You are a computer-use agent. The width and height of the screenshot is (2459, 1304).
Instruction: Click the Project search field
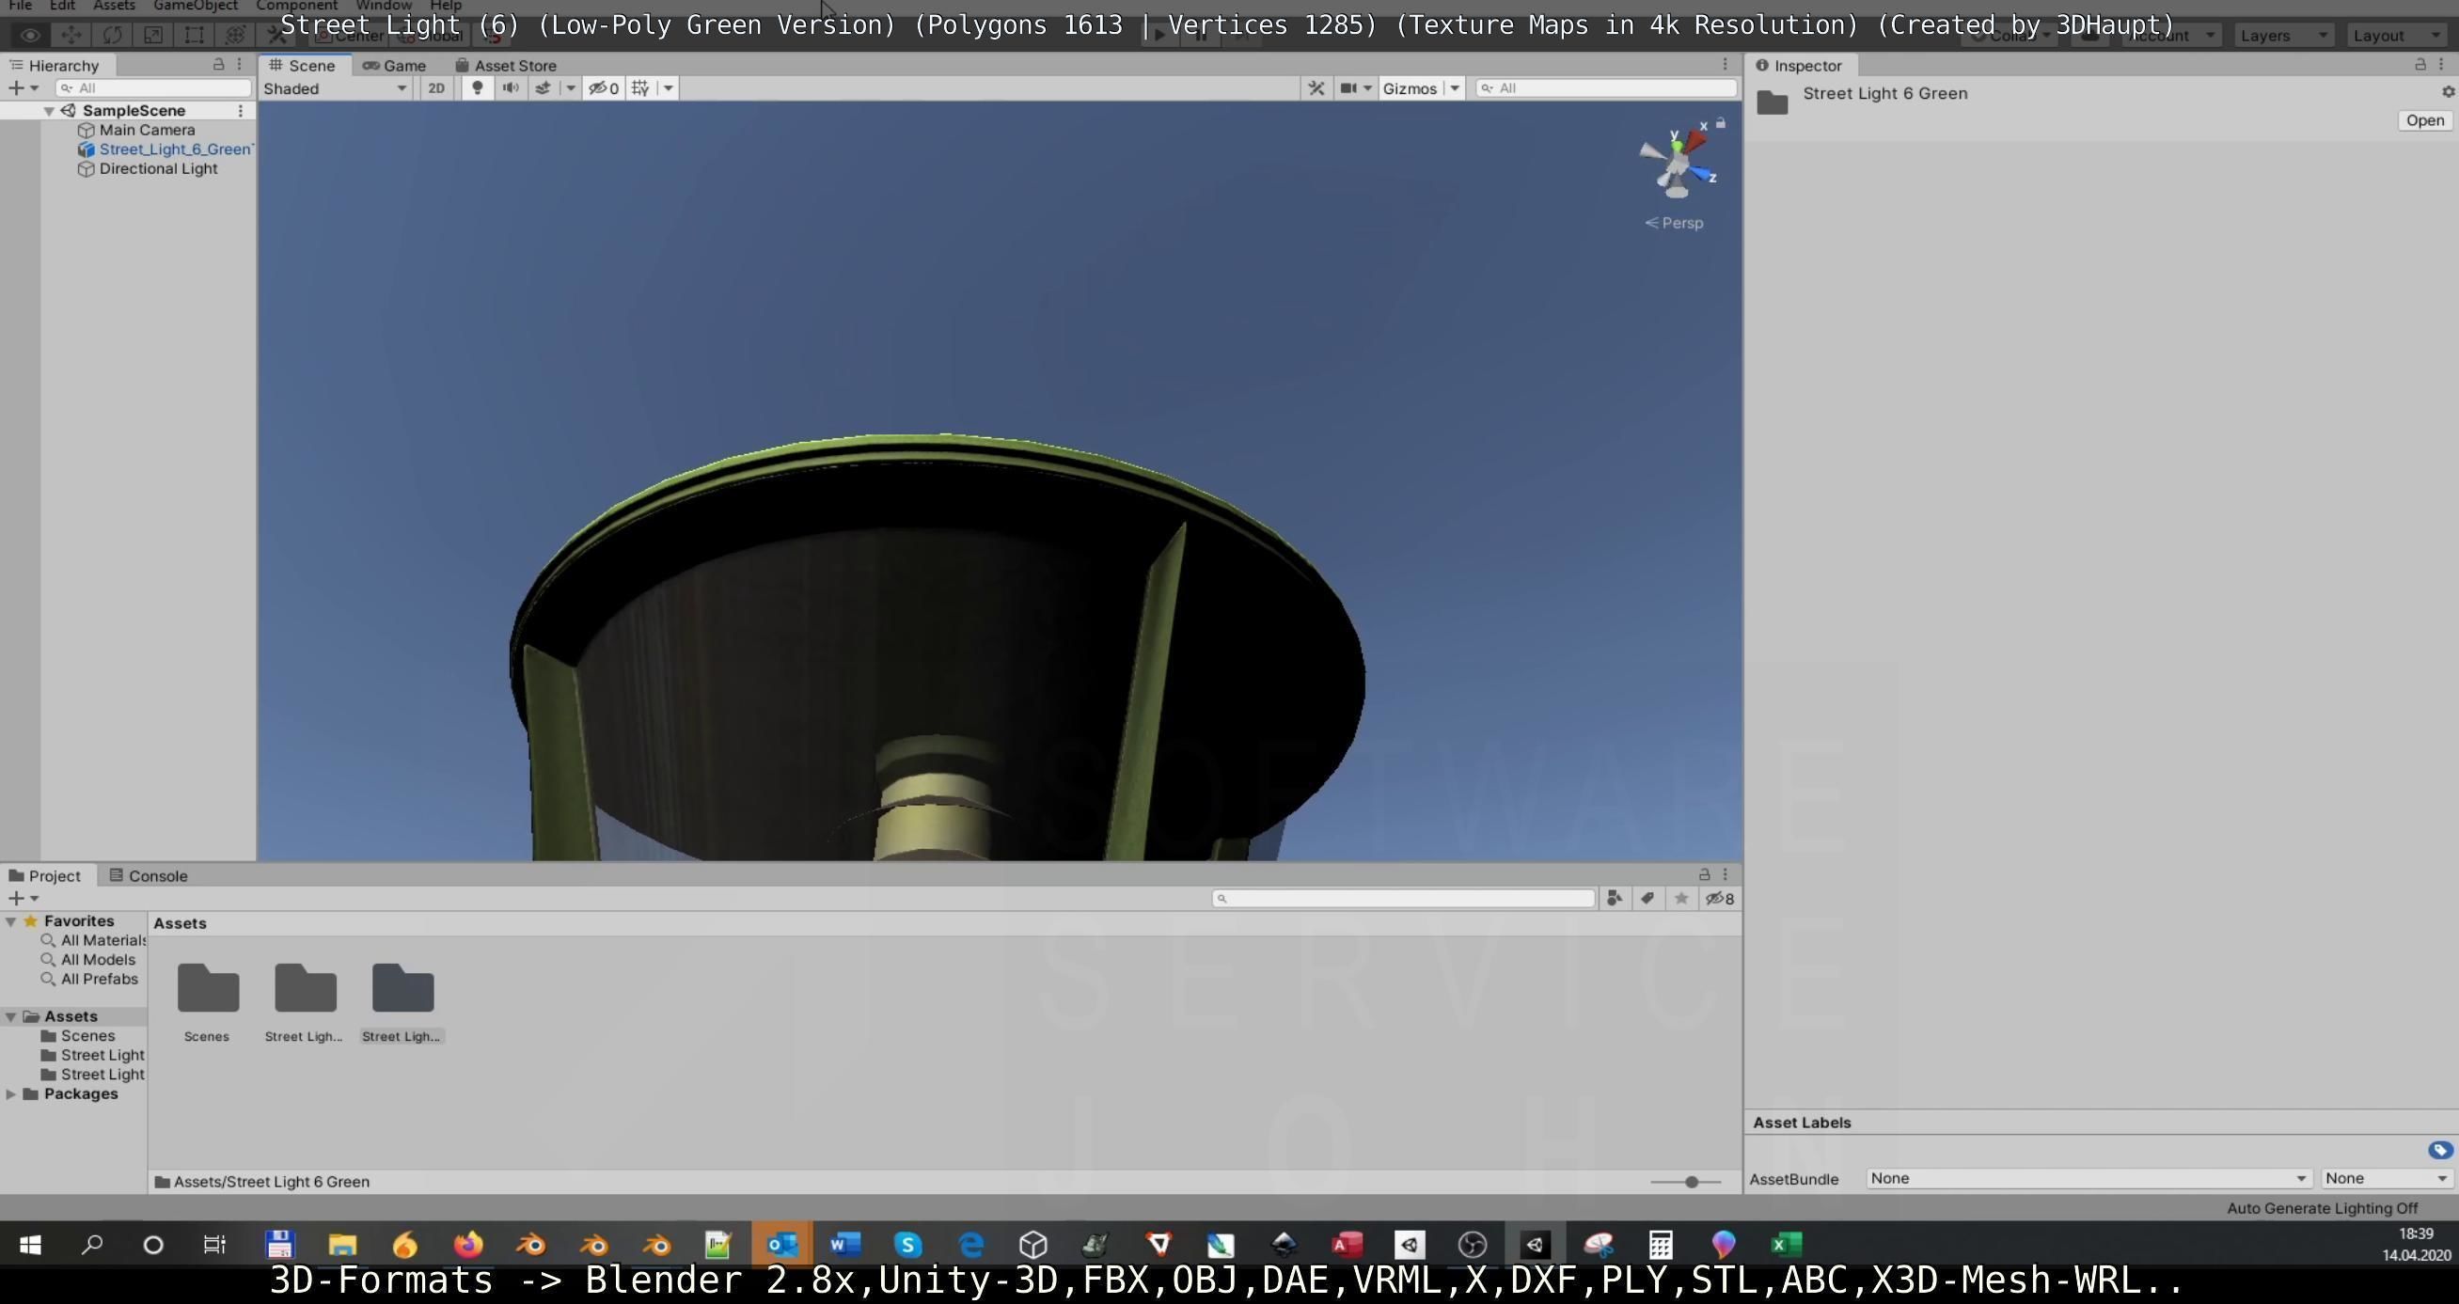[x=1403, y=898]
